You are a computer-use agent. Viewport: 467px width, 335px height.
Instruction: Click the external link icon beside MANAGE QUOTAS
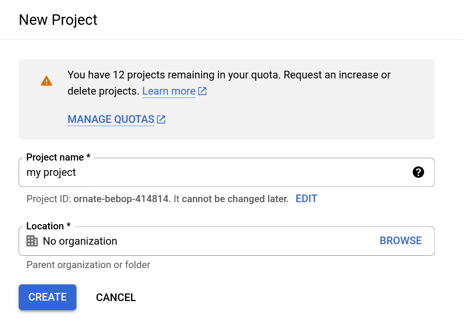[x=162, y=119]
